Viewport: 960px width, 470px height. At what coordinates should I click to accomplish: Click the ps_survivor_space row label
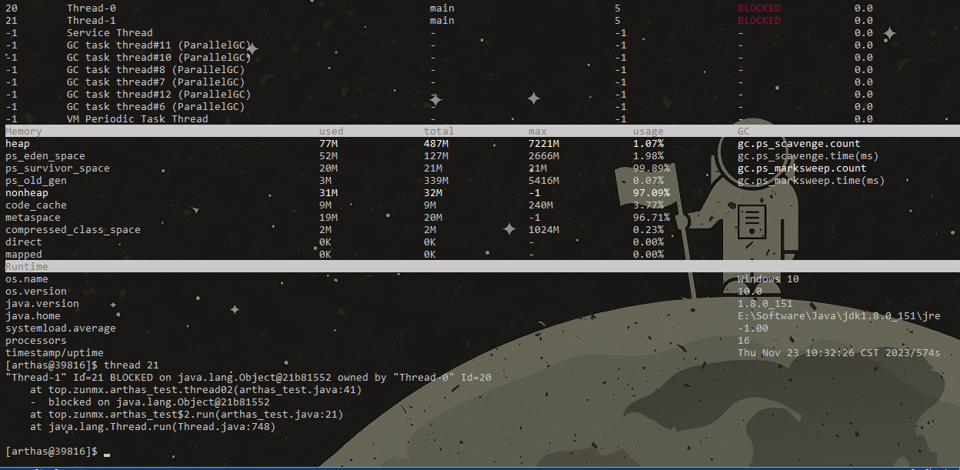click(x=58, y=168)
